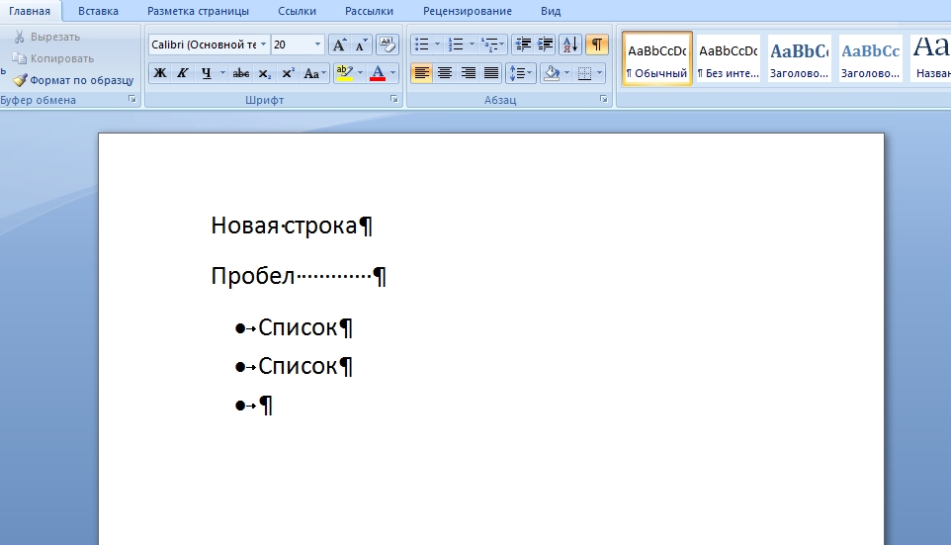Open the Bullets library dropdown arrow
The width and height of the screenshot is (951, 545).
[x=437, y=45]
